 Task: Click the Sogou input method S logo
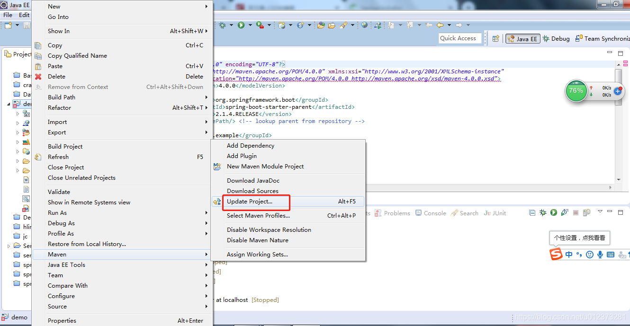(556, 254)
